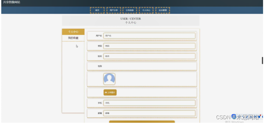Click the 上传图片 upload button

[x=110, y=92]
